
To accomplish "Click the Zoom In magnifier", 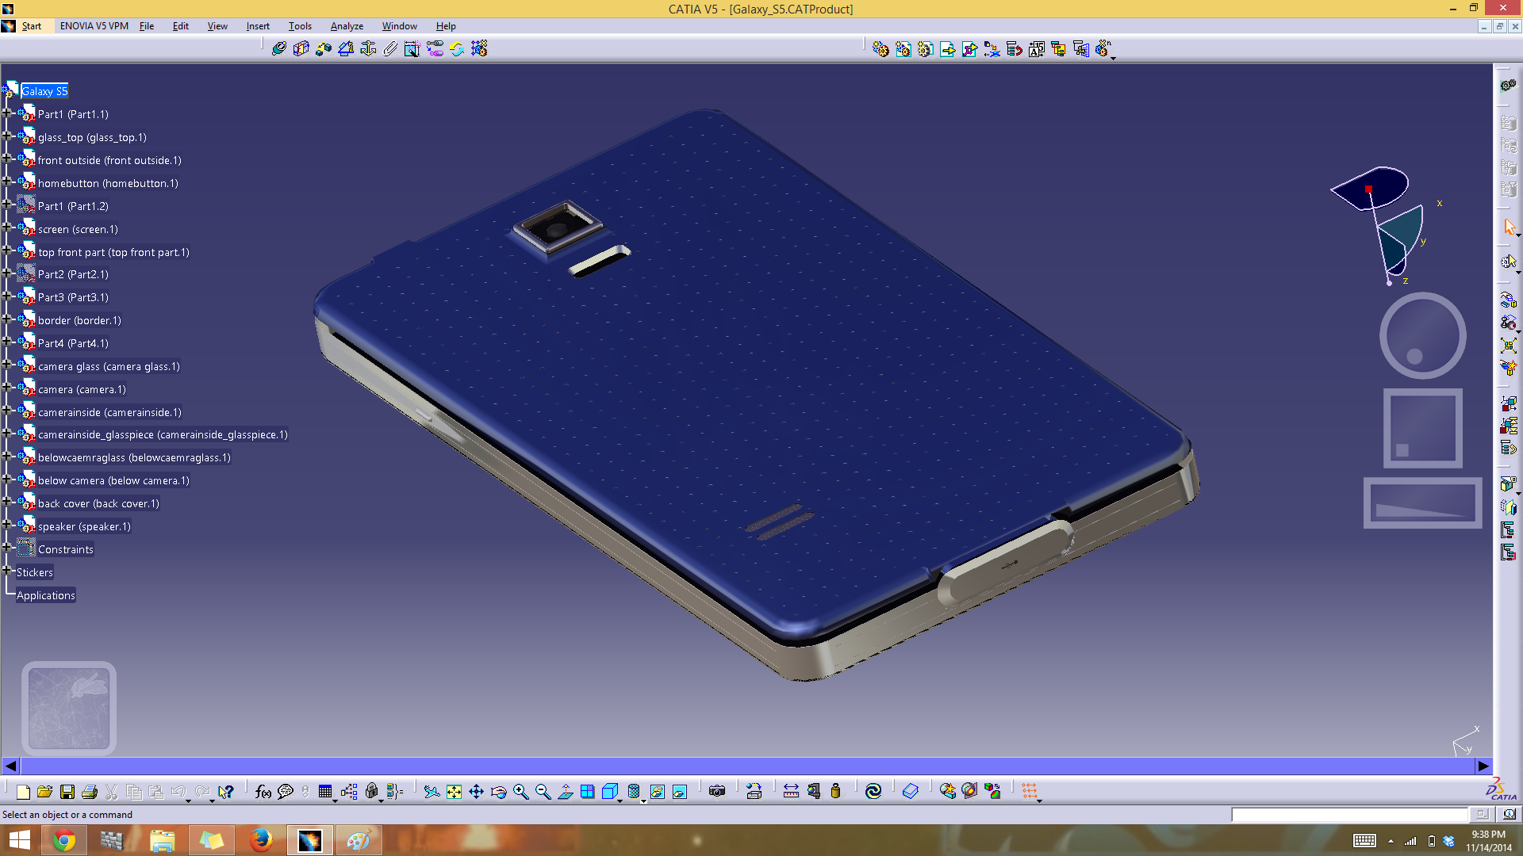I will 521,791.
